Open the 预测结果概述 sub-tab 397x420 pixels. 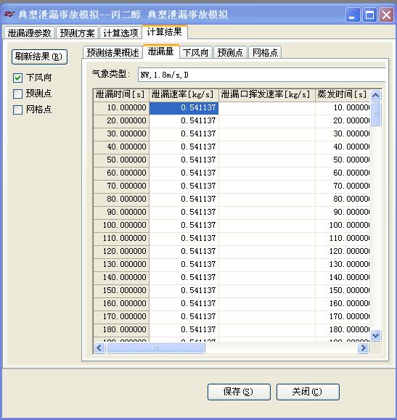coord(112,52)
